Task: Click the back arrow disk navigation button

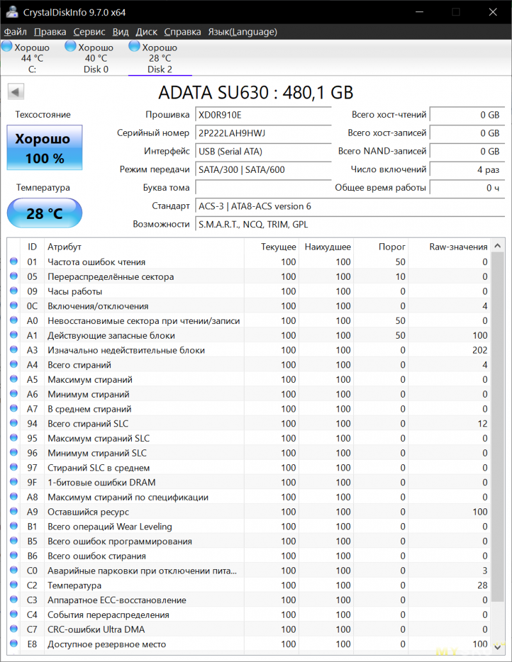Action: pyautogui.click(x=16, y=92)
